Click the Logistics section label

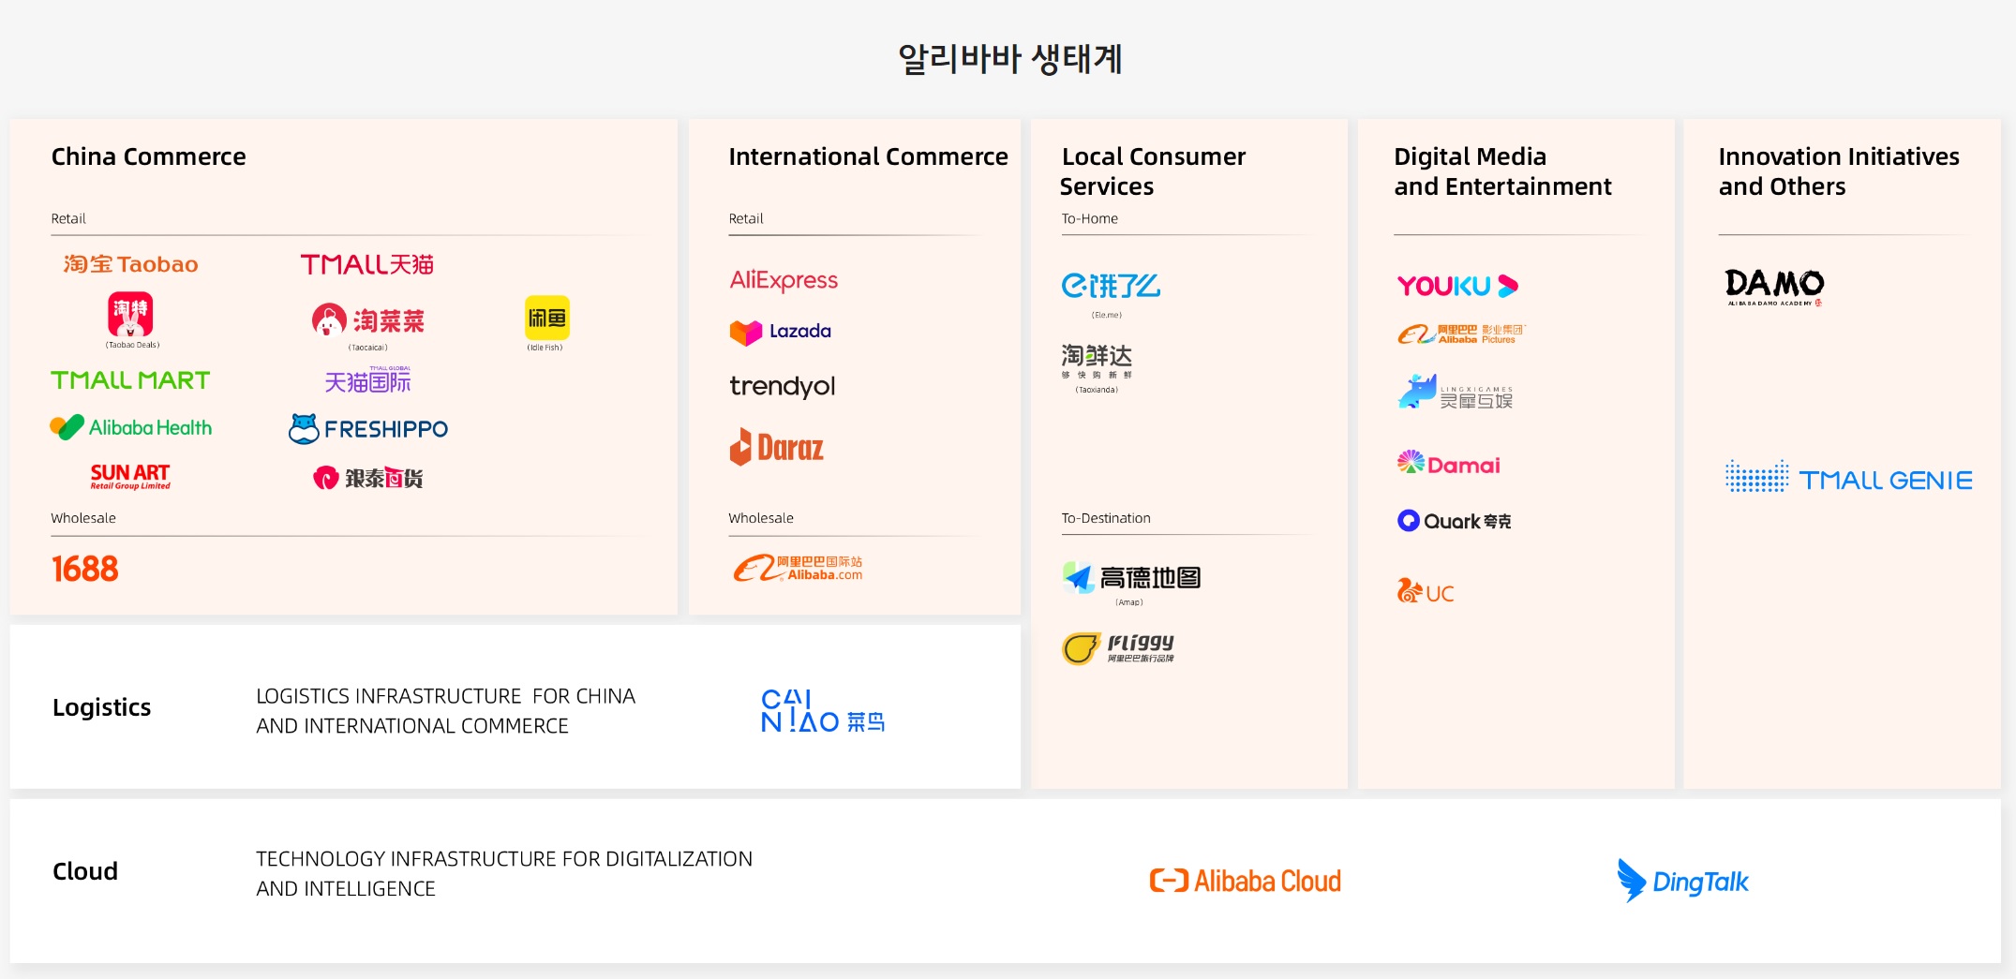tap(101, 707)
